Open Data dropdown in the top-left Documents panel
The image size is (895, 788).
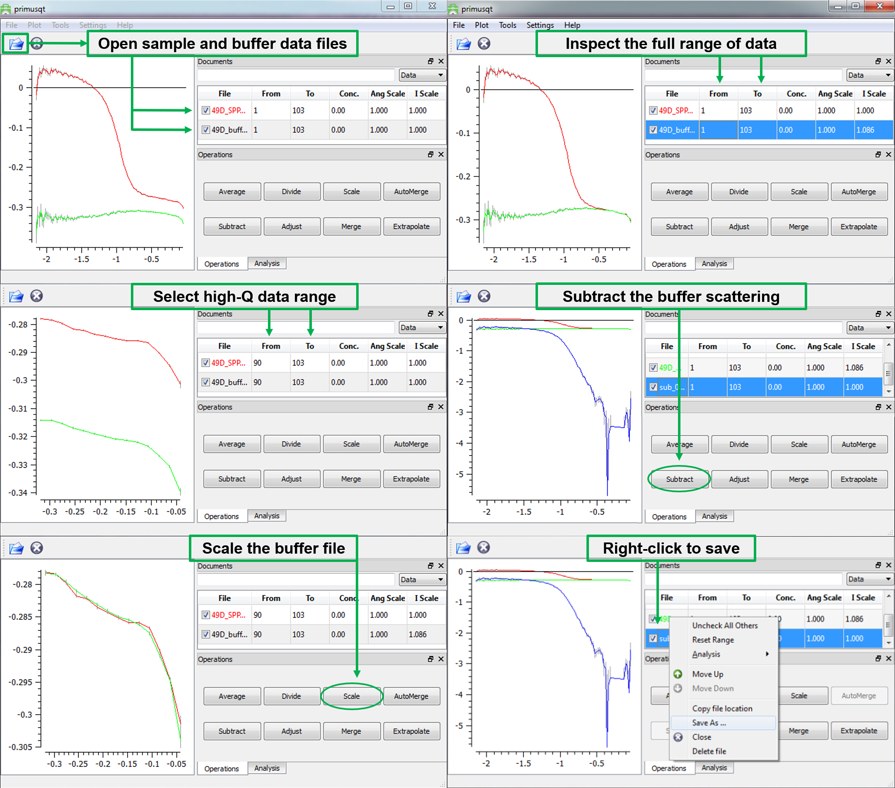pyautogui.click(x=422, y=75)
